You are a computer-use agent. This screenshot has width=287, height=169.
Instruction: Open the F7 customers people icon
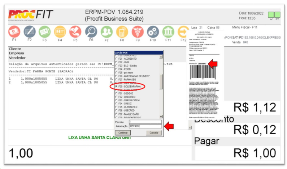107,32
